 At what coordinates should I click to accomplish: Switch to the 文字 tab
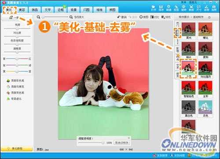48,10
